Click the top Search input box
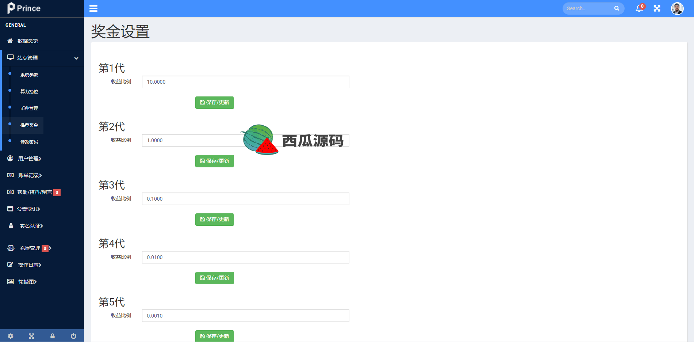 [588, 8]
